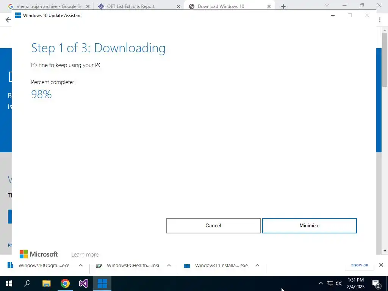This screenshot has height=291, width=388.
Task: Click the Windows logo in Update Assistant title bar
Action: 18,15
